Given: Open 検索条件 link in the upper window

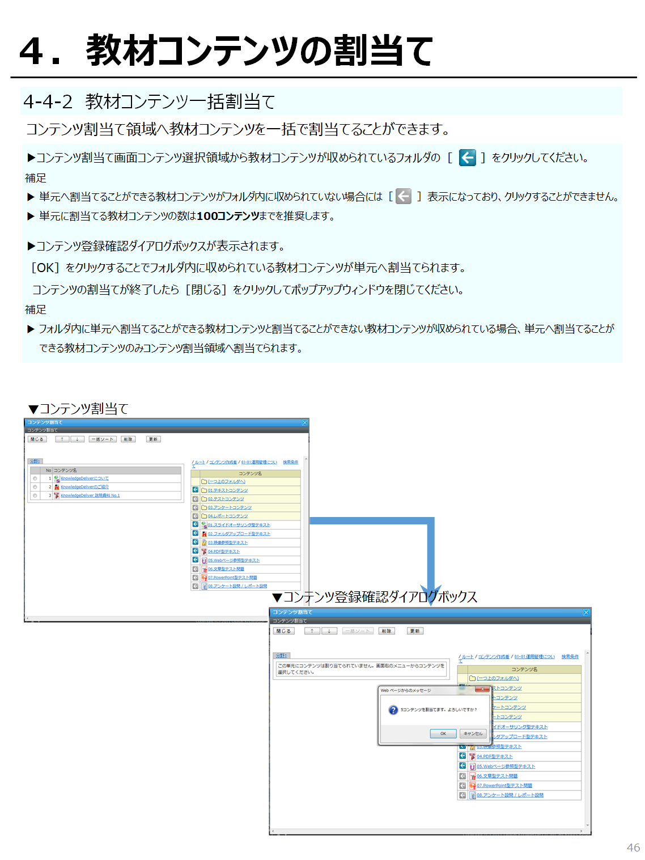Looking at the screenshot, I should pos(290,462).
